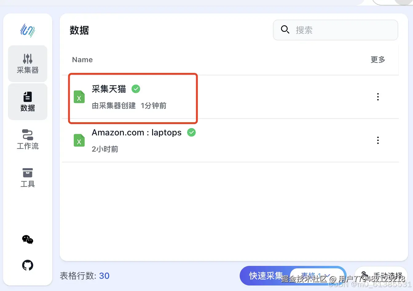This screenshot has height=291, width=413.
Task: Switch to the 数据 (data) sidebar tab
Action: [28, 102]
